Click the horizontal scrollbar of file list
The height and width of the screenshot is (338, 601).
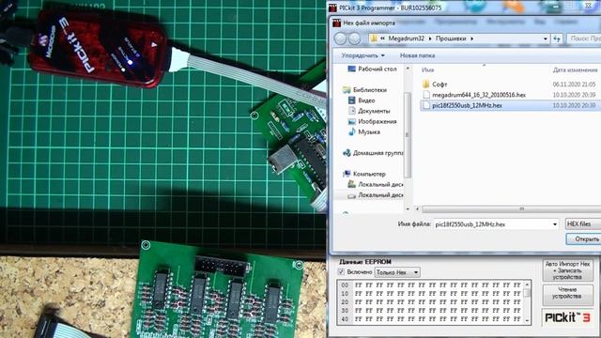[x=512, y=209]
